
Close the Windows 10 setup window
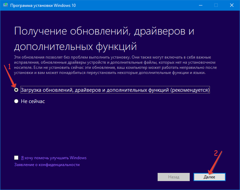tap(232, 5)
